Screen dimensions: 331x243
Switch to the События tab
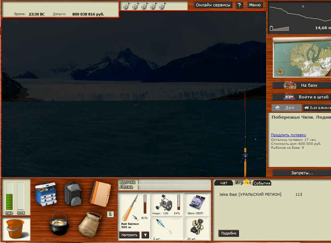(x=262, y=183)
